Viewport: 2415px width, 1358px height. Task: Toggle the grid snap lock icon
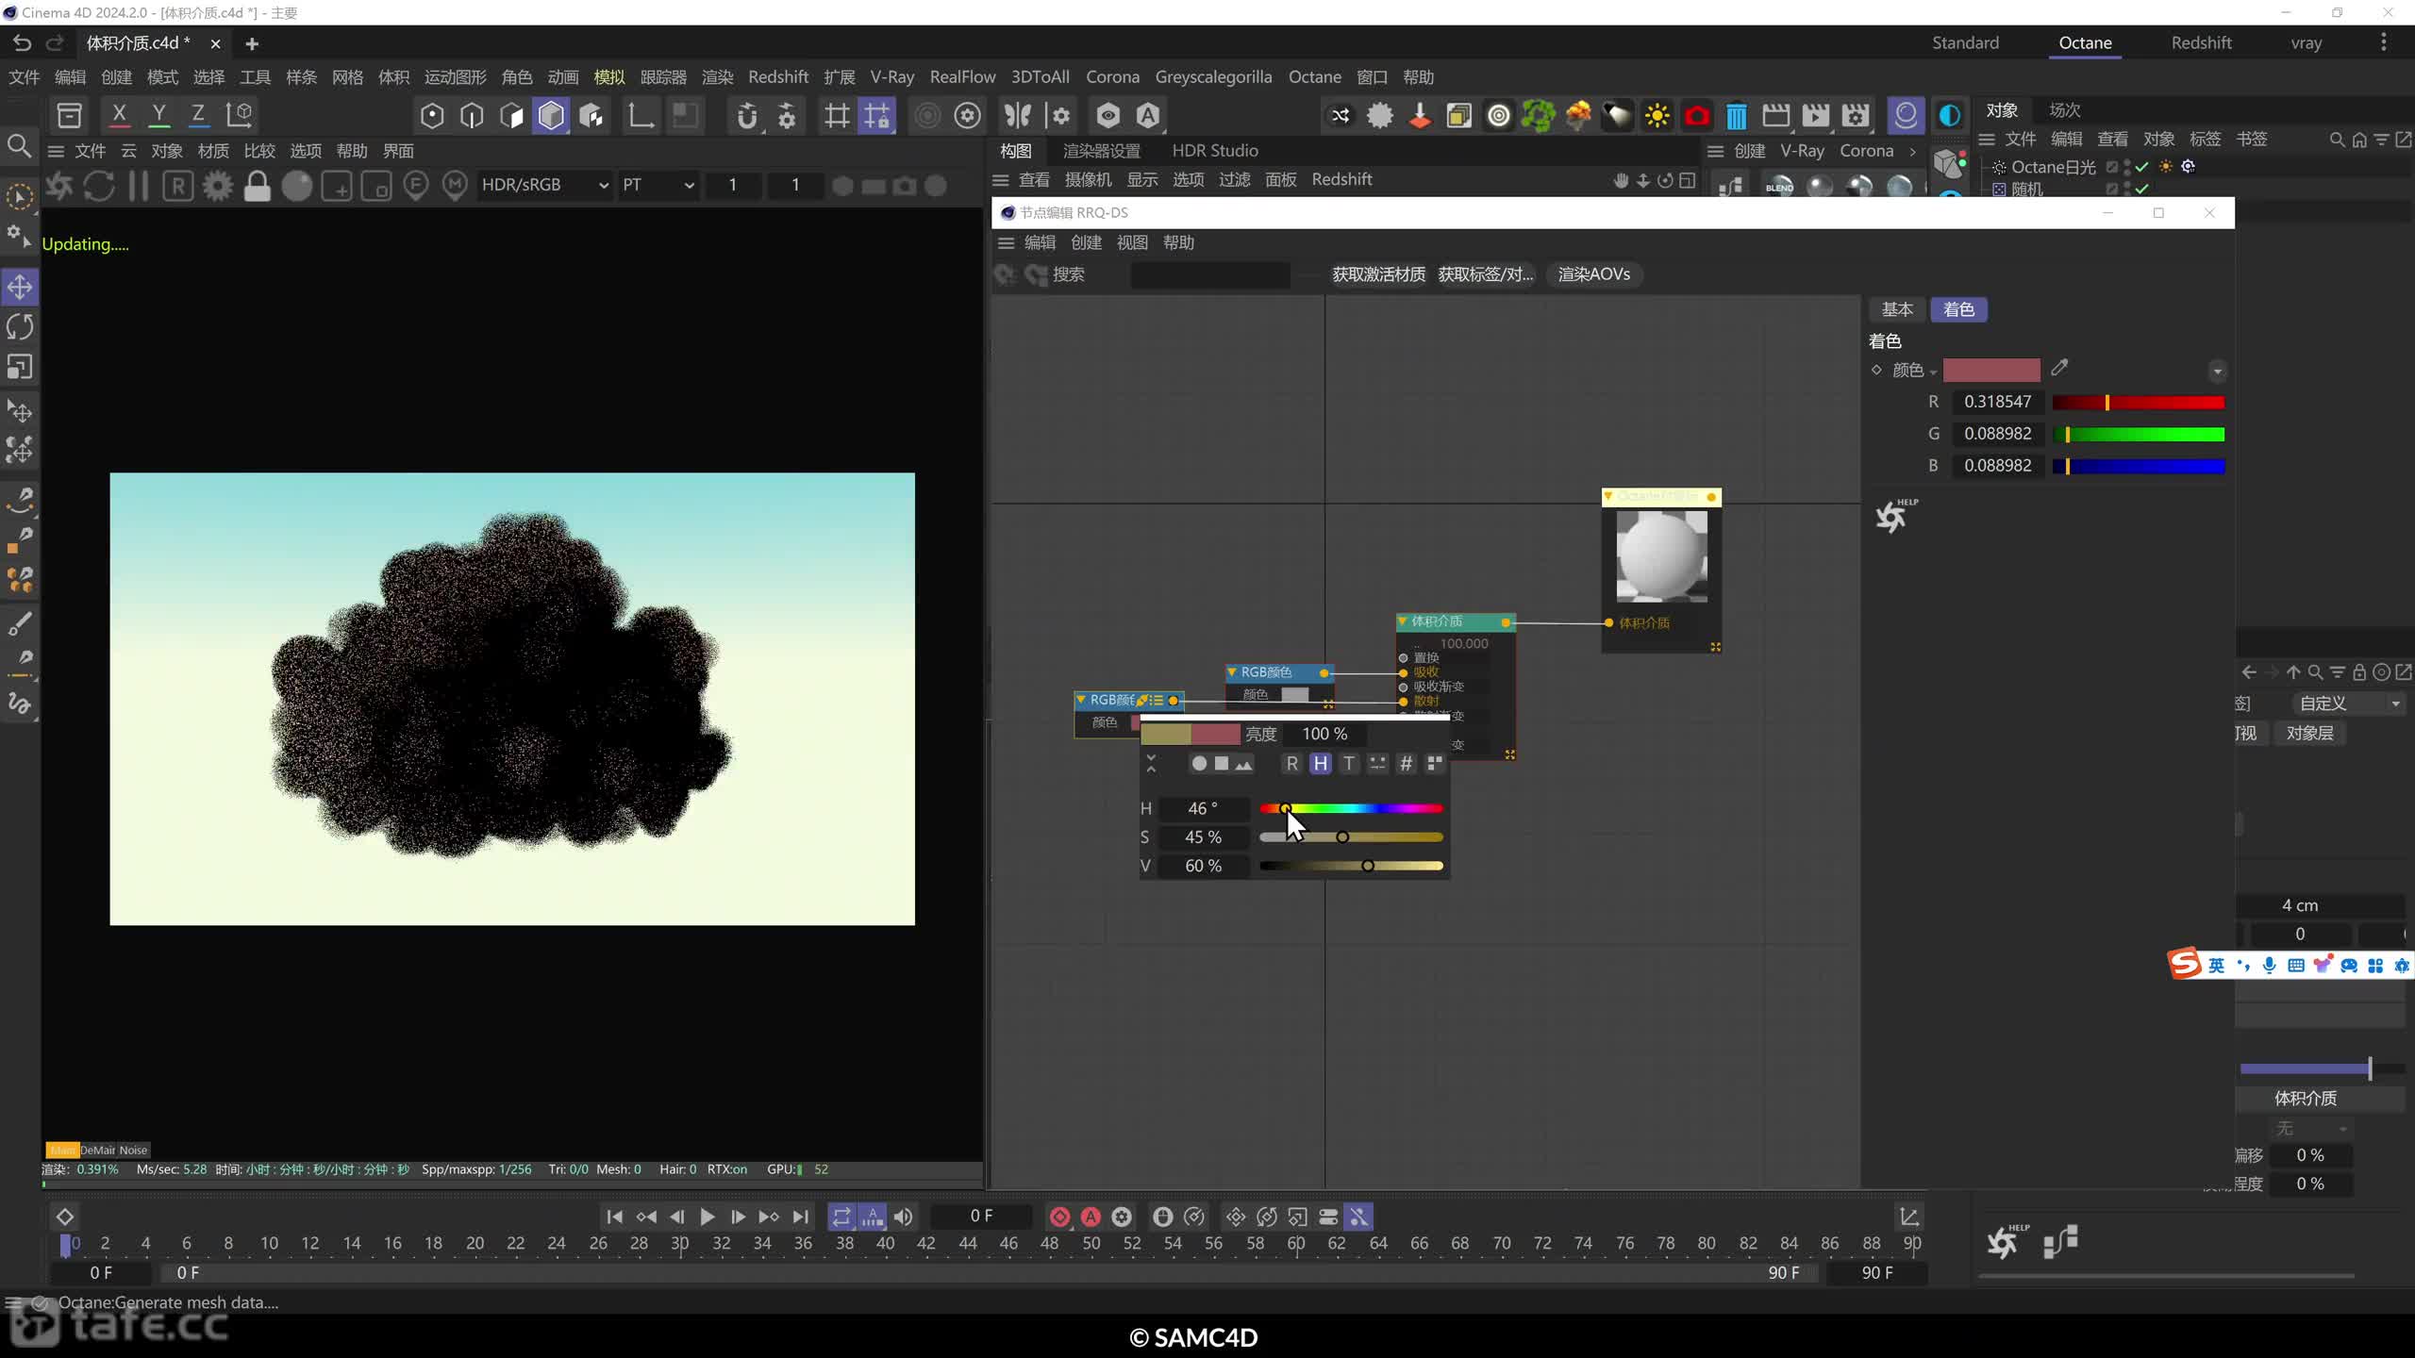[x=876, y=116]
